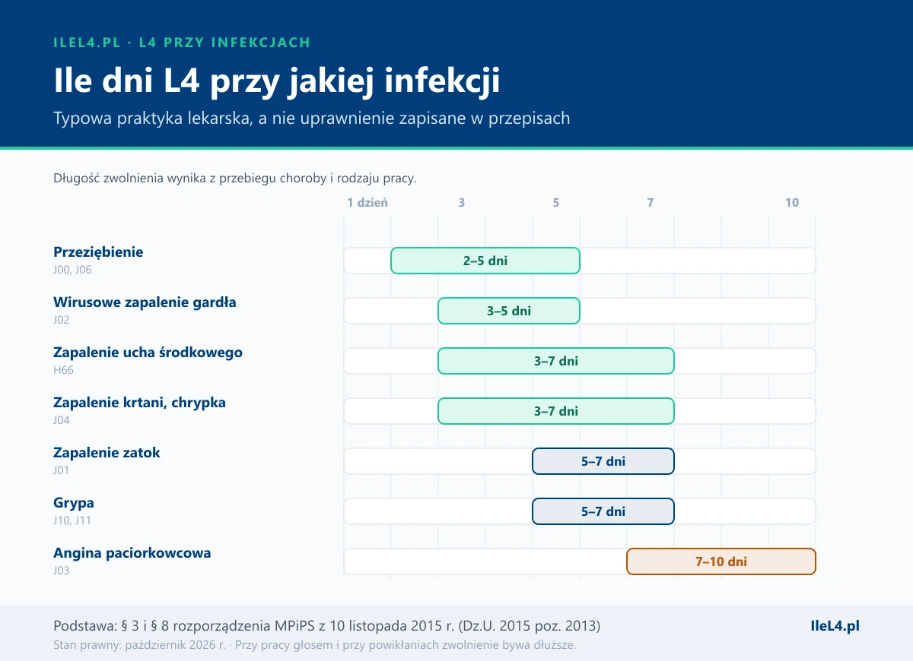Image resolution: width=913 pixels, height=661 pixels.
Task: Click the 5–7 dni bar for Grypa
Action: click(x=603, y=511)
